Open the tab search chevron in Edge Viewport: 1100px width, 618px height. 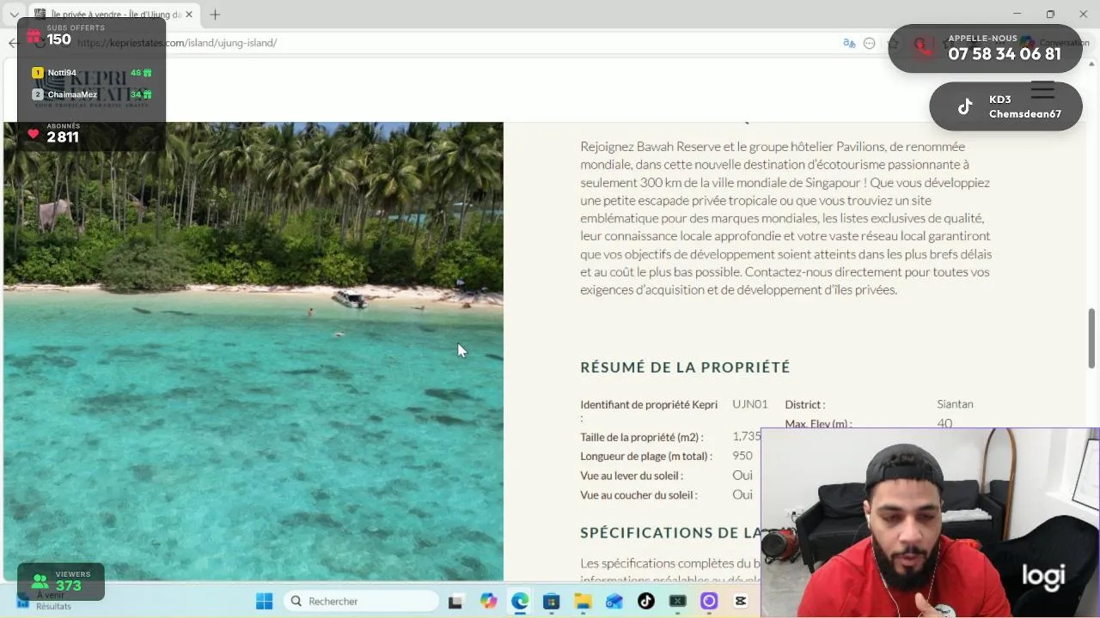[14, 15]
